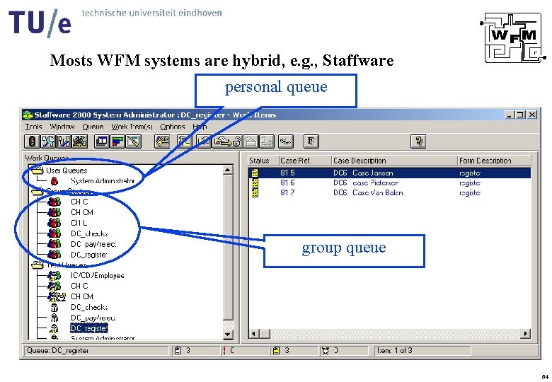Image resolution: width=552 pixels, height=382 pixels.
Task: Select CH C under Test Queues
Action: (x=79, y=286)
